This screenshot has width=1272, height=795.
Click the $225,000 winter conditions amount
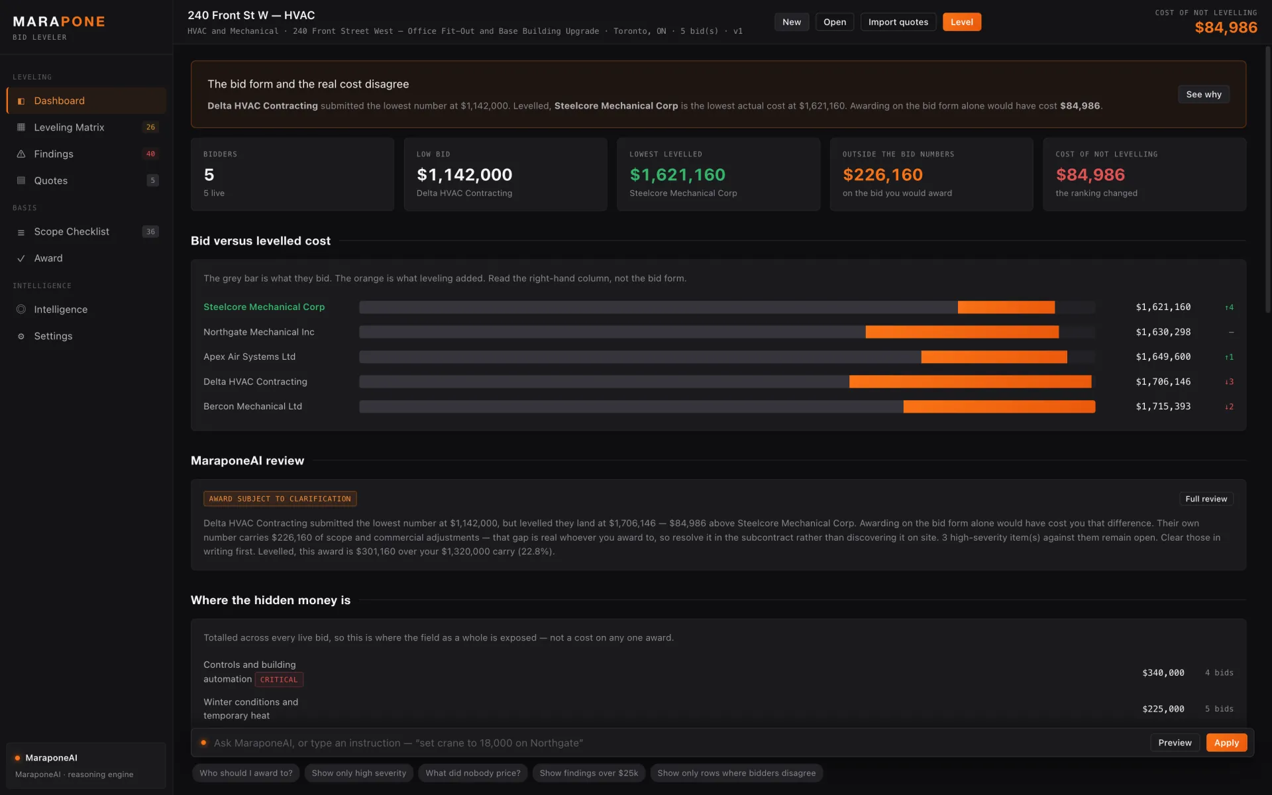click(1163, 709)
